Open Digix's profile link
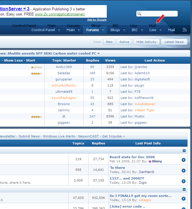The height and width of the screenshot is (209, 192). pos(143,183)
